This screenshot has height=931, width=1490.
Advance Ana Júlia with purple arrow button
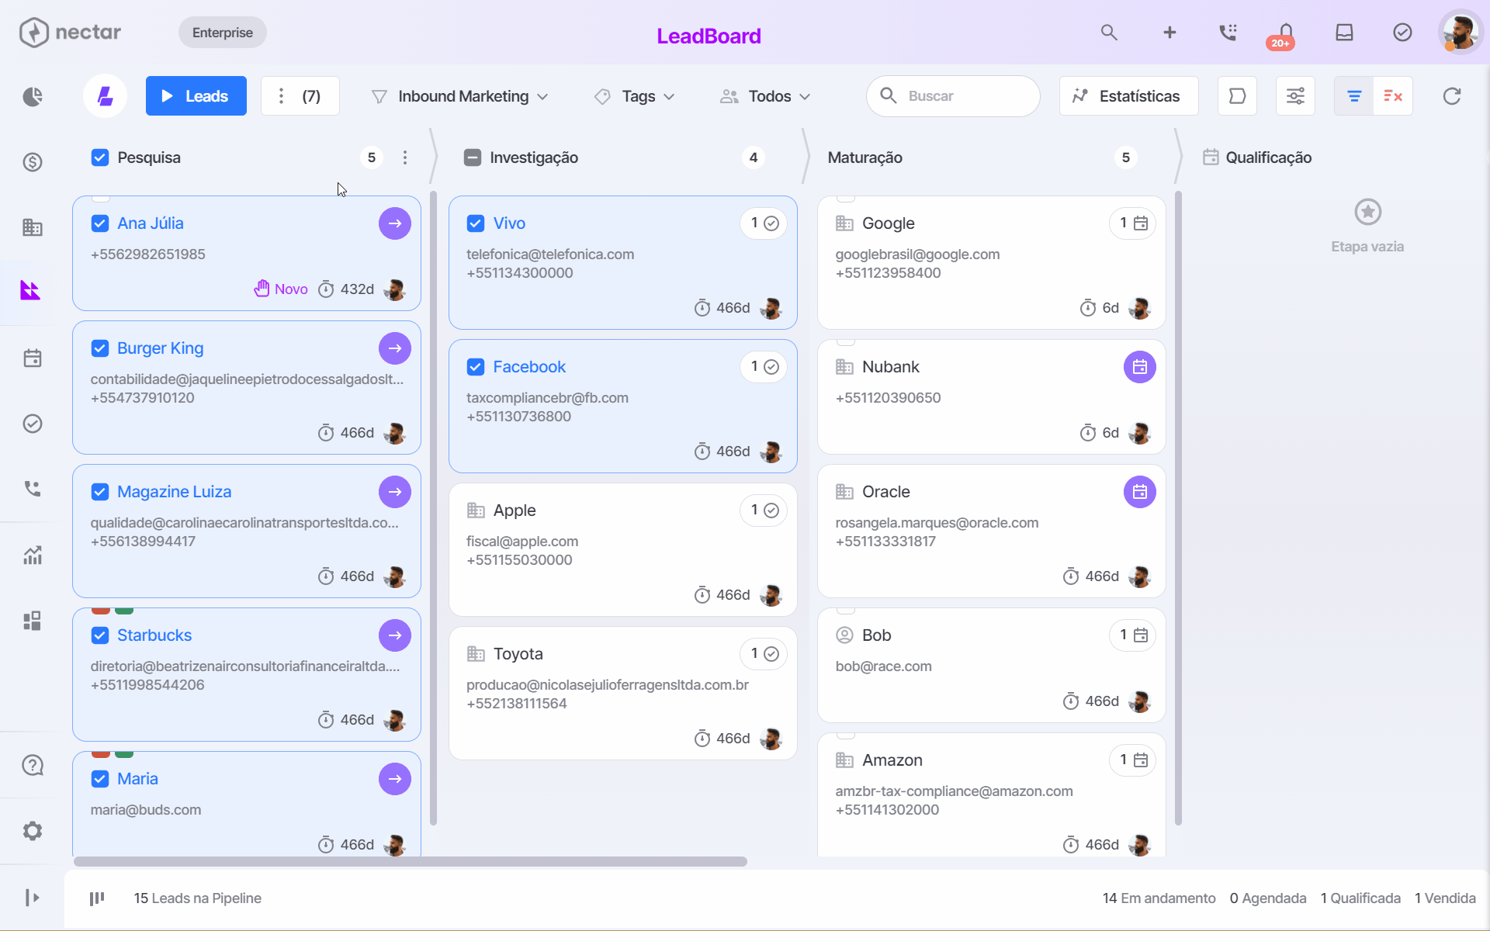coord(395,223)
